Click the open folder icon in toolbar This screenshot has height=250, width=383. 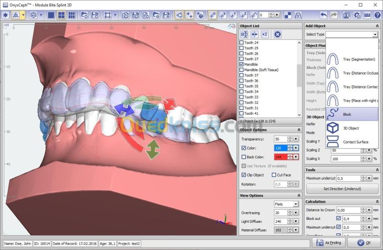point(85,15)
